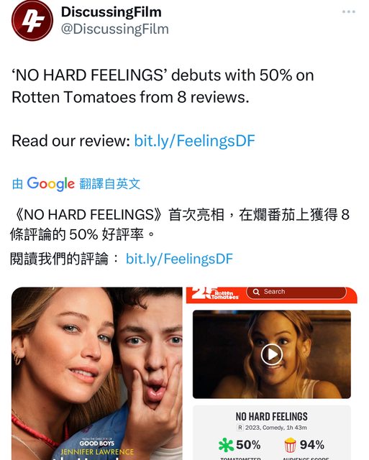Open the three-dot more options menu
The height and width of the screenshot is (460, 369).
(x=348, y=11)
